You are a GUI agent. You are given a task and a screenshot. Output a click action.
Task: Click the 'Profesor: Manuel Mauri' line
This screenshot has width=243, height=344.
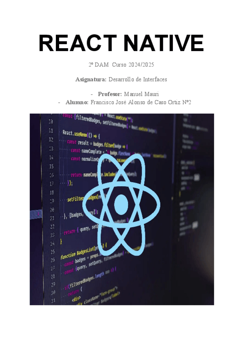tap(128, 94)
